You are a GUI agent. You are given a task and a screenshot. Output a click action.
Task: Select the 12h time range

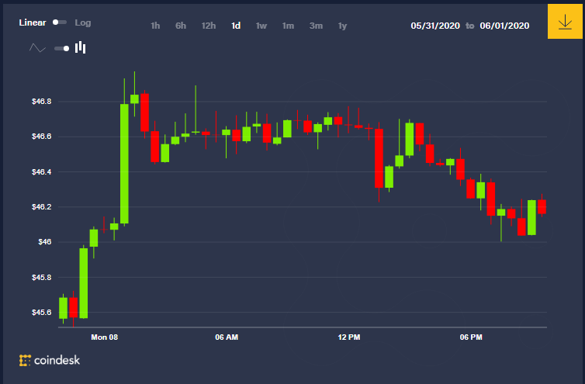[209, 26]
